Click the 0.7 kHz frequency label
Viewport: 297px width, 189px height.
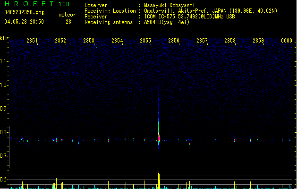pos(4,156)
